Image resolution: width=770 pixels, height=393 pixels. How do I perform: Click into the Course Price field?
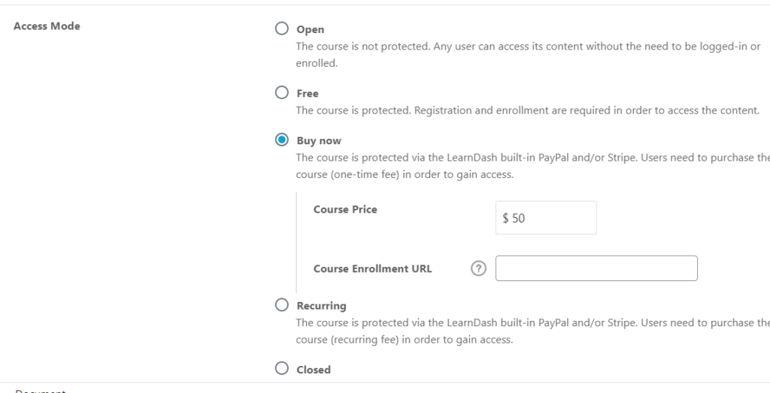pyautogui.click(x=546, y=218)
